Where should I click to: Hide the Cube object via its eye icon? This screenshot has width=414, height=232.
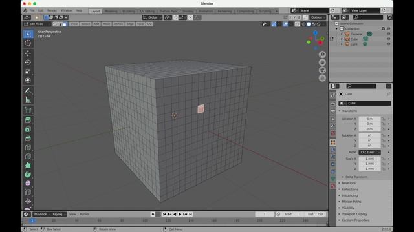[x=388, y=39]
